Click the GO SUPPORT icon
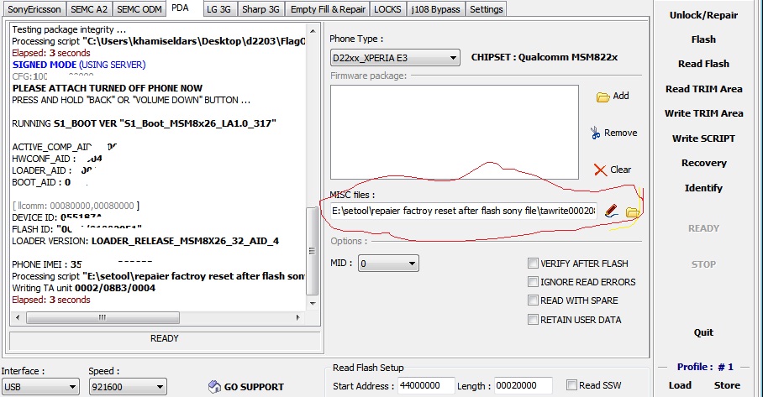 click(214, 387)
